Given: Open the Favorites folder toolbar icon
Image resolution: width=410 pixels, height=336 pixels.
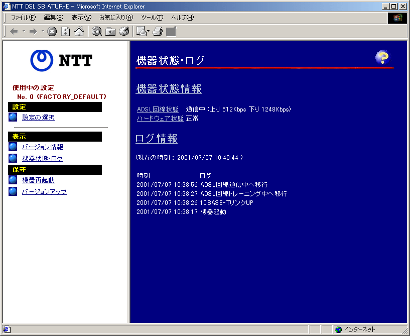Looking at the screenshot, I should (x=110, y=32).
